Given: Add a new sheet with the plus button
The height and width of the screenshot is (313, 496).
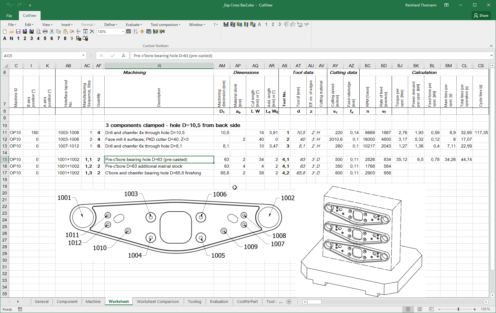Looking at the screenshot, I should [x=289, y=302].
